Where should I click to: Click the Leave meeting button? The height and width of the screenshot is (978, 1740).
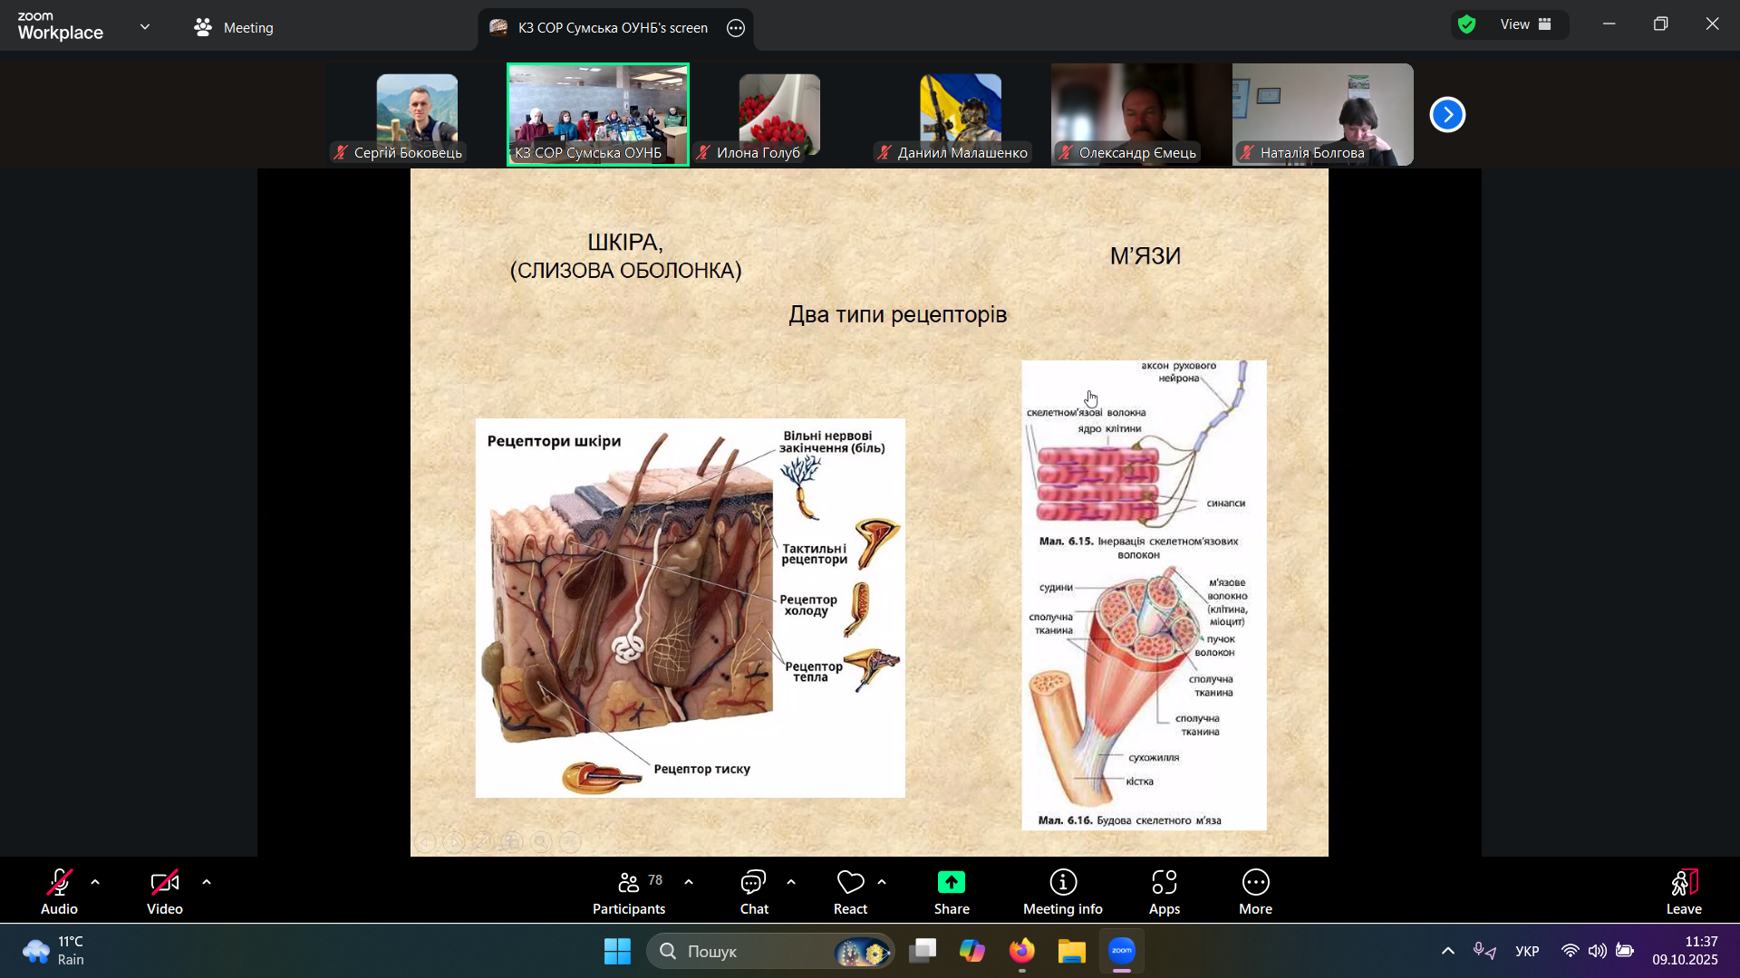pos(1683,892)
